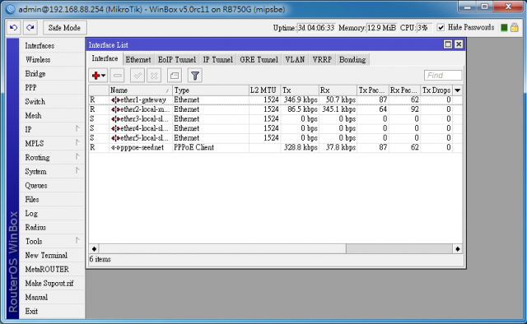Maximize the Interface List subwindow
This screenshot has width=527, height=324.
(x=448, y=44)
